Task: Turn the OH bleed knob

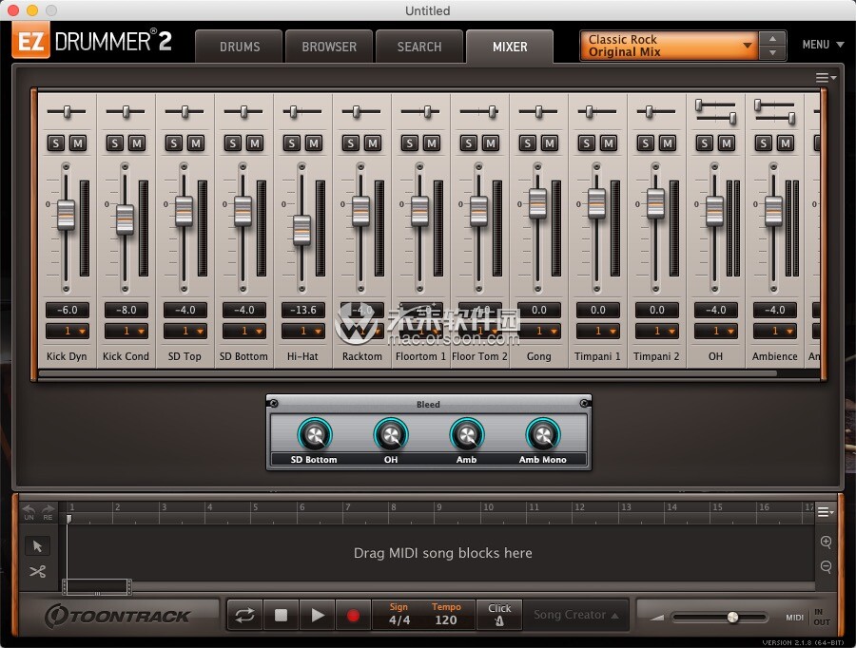Action: coord(390,435)
